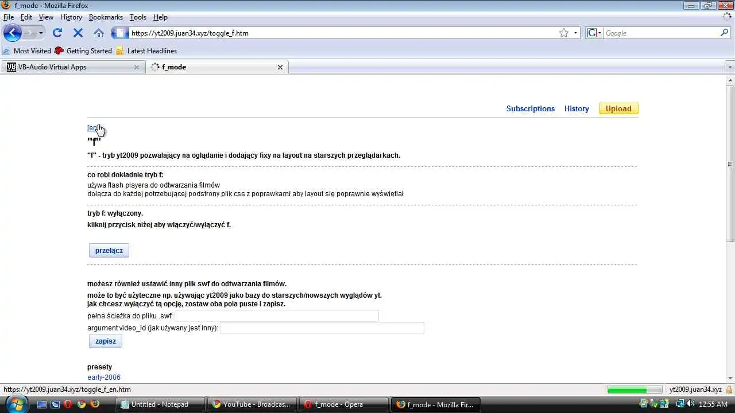Click the yellow Upload button

tap(618, 108)
